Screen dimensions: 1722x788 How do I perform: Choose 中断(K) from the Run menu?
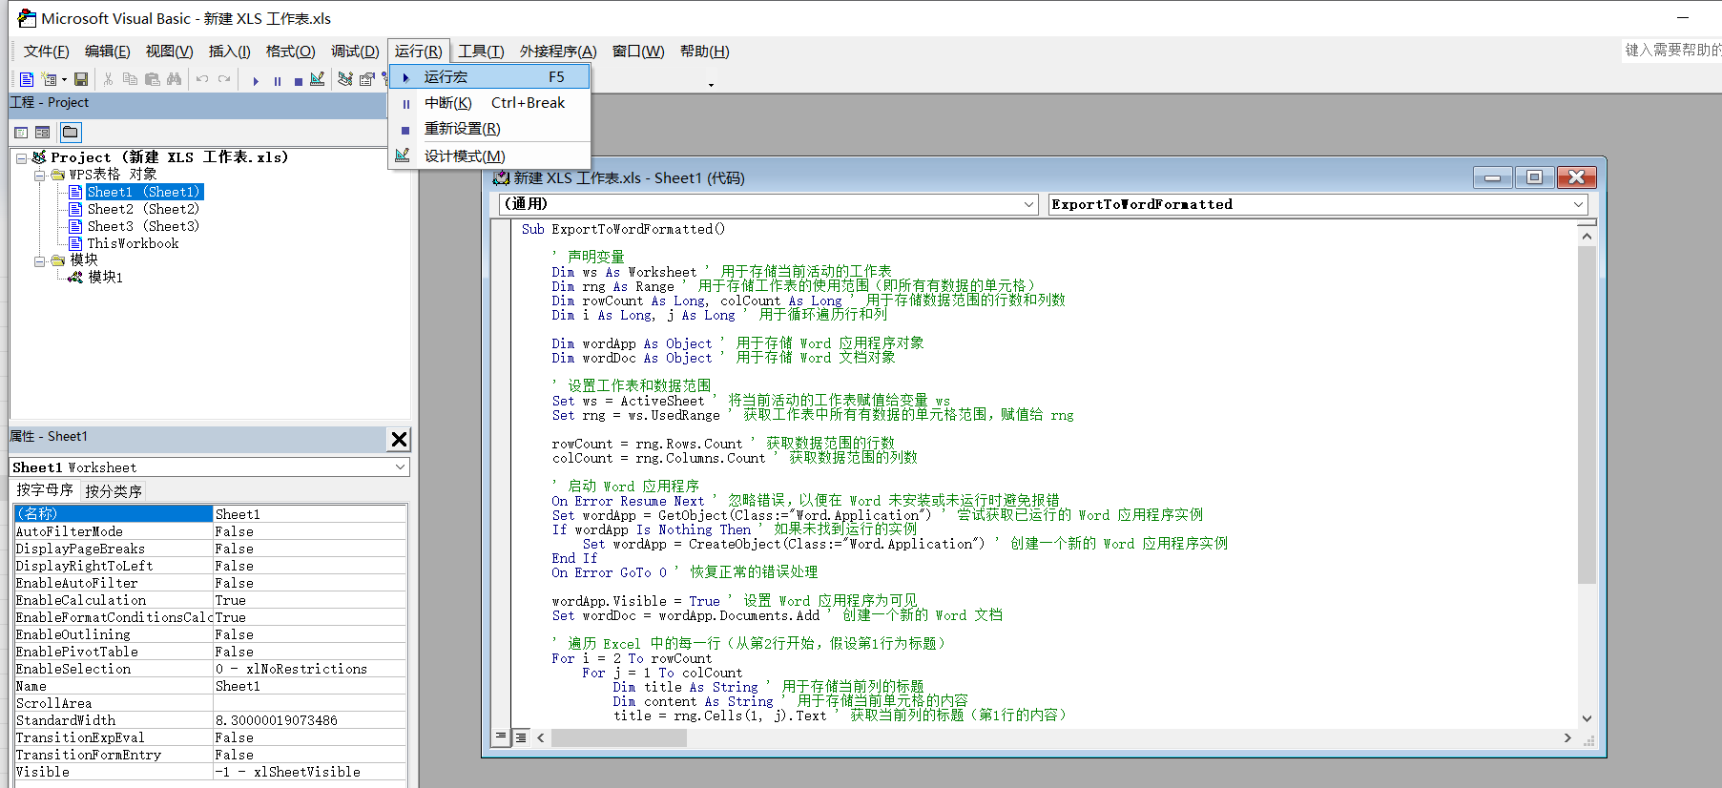point(489,103)
